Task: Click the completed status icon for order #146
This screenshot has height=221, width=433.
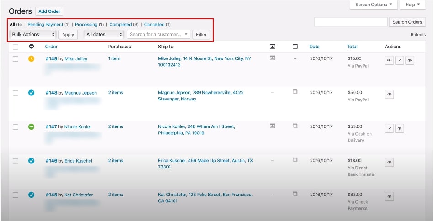Action: 31,161
